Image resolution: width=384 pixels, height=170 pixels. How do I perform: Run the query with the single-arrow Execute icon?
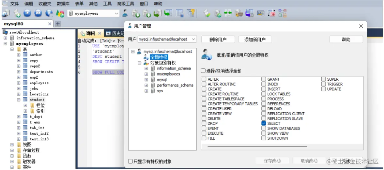(27, 13)
